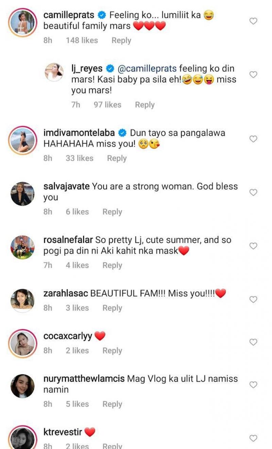Reply to lj_reyes' nested comment
272x449 pixels.
pyautogui.click(x=144, y=105)
